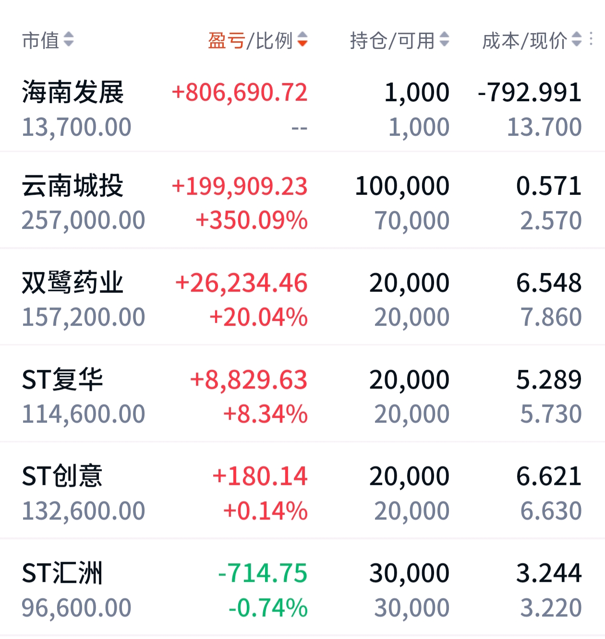This screenshot has width=605, height=639.
Task: Open the ST创意 stock position
Action: pos(302,493)
